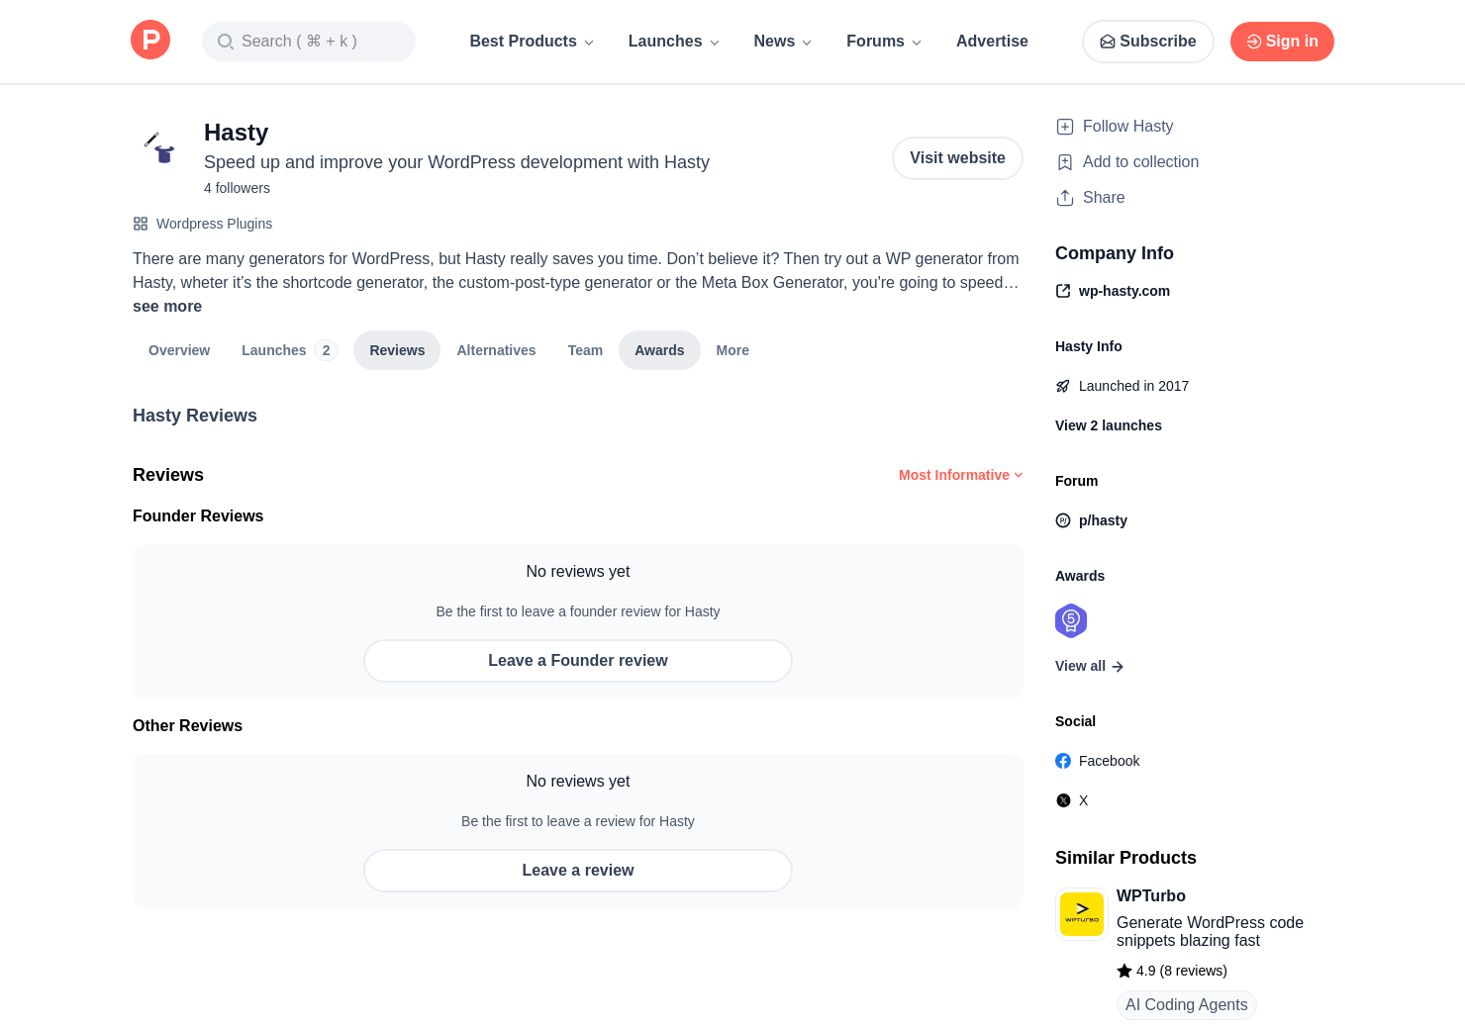The width and height of the screenshot is (1465, 1026).
Task: Open the X social icon
Action: tap(1063, 800)
